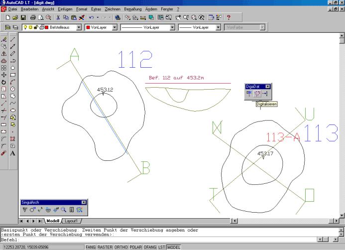This screenshot has height=250, width=345.
Task: Click the red Help question mark icon
Action: point(229,17)
